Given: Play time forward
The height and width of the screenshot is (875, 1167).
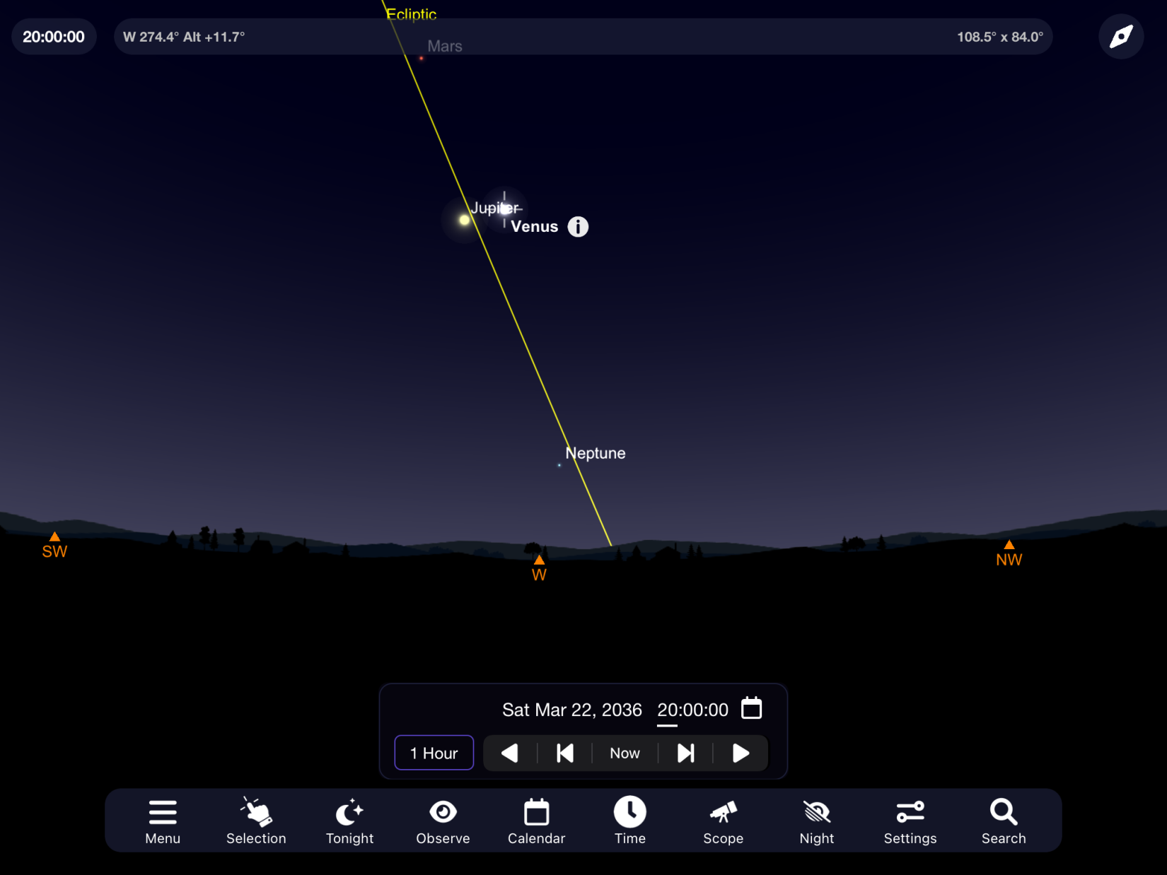Looking at the screenshot, I should point(741,753).
